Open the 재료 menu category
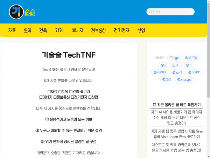This screenshot has height=158, width=210. click(12, 30)
